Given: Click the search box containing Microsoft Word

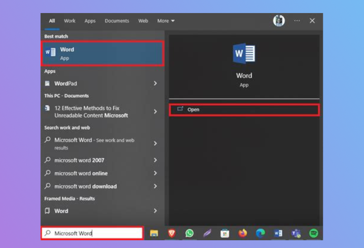Looking at the screenshot, I should click(93, 233).
